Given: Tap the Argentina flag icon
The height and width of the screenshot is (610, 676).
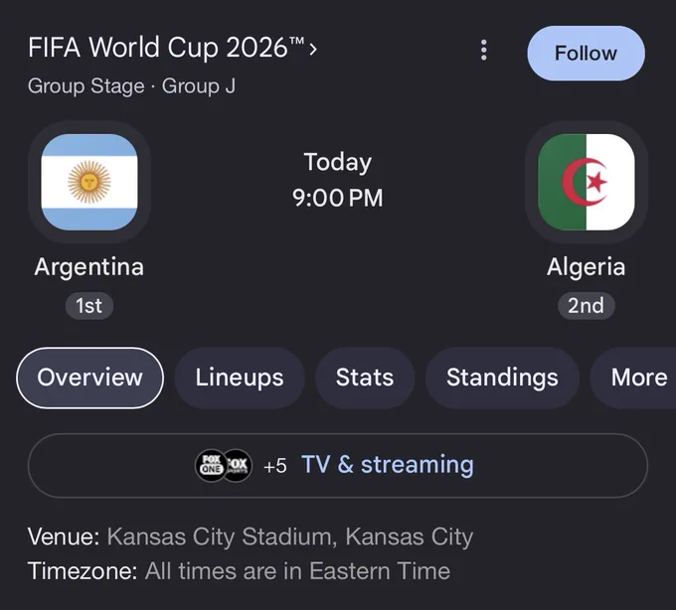Looking at the screenshot, I should point(89,182).
